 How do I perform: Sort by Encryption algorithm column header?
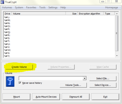tap(91, 13)
